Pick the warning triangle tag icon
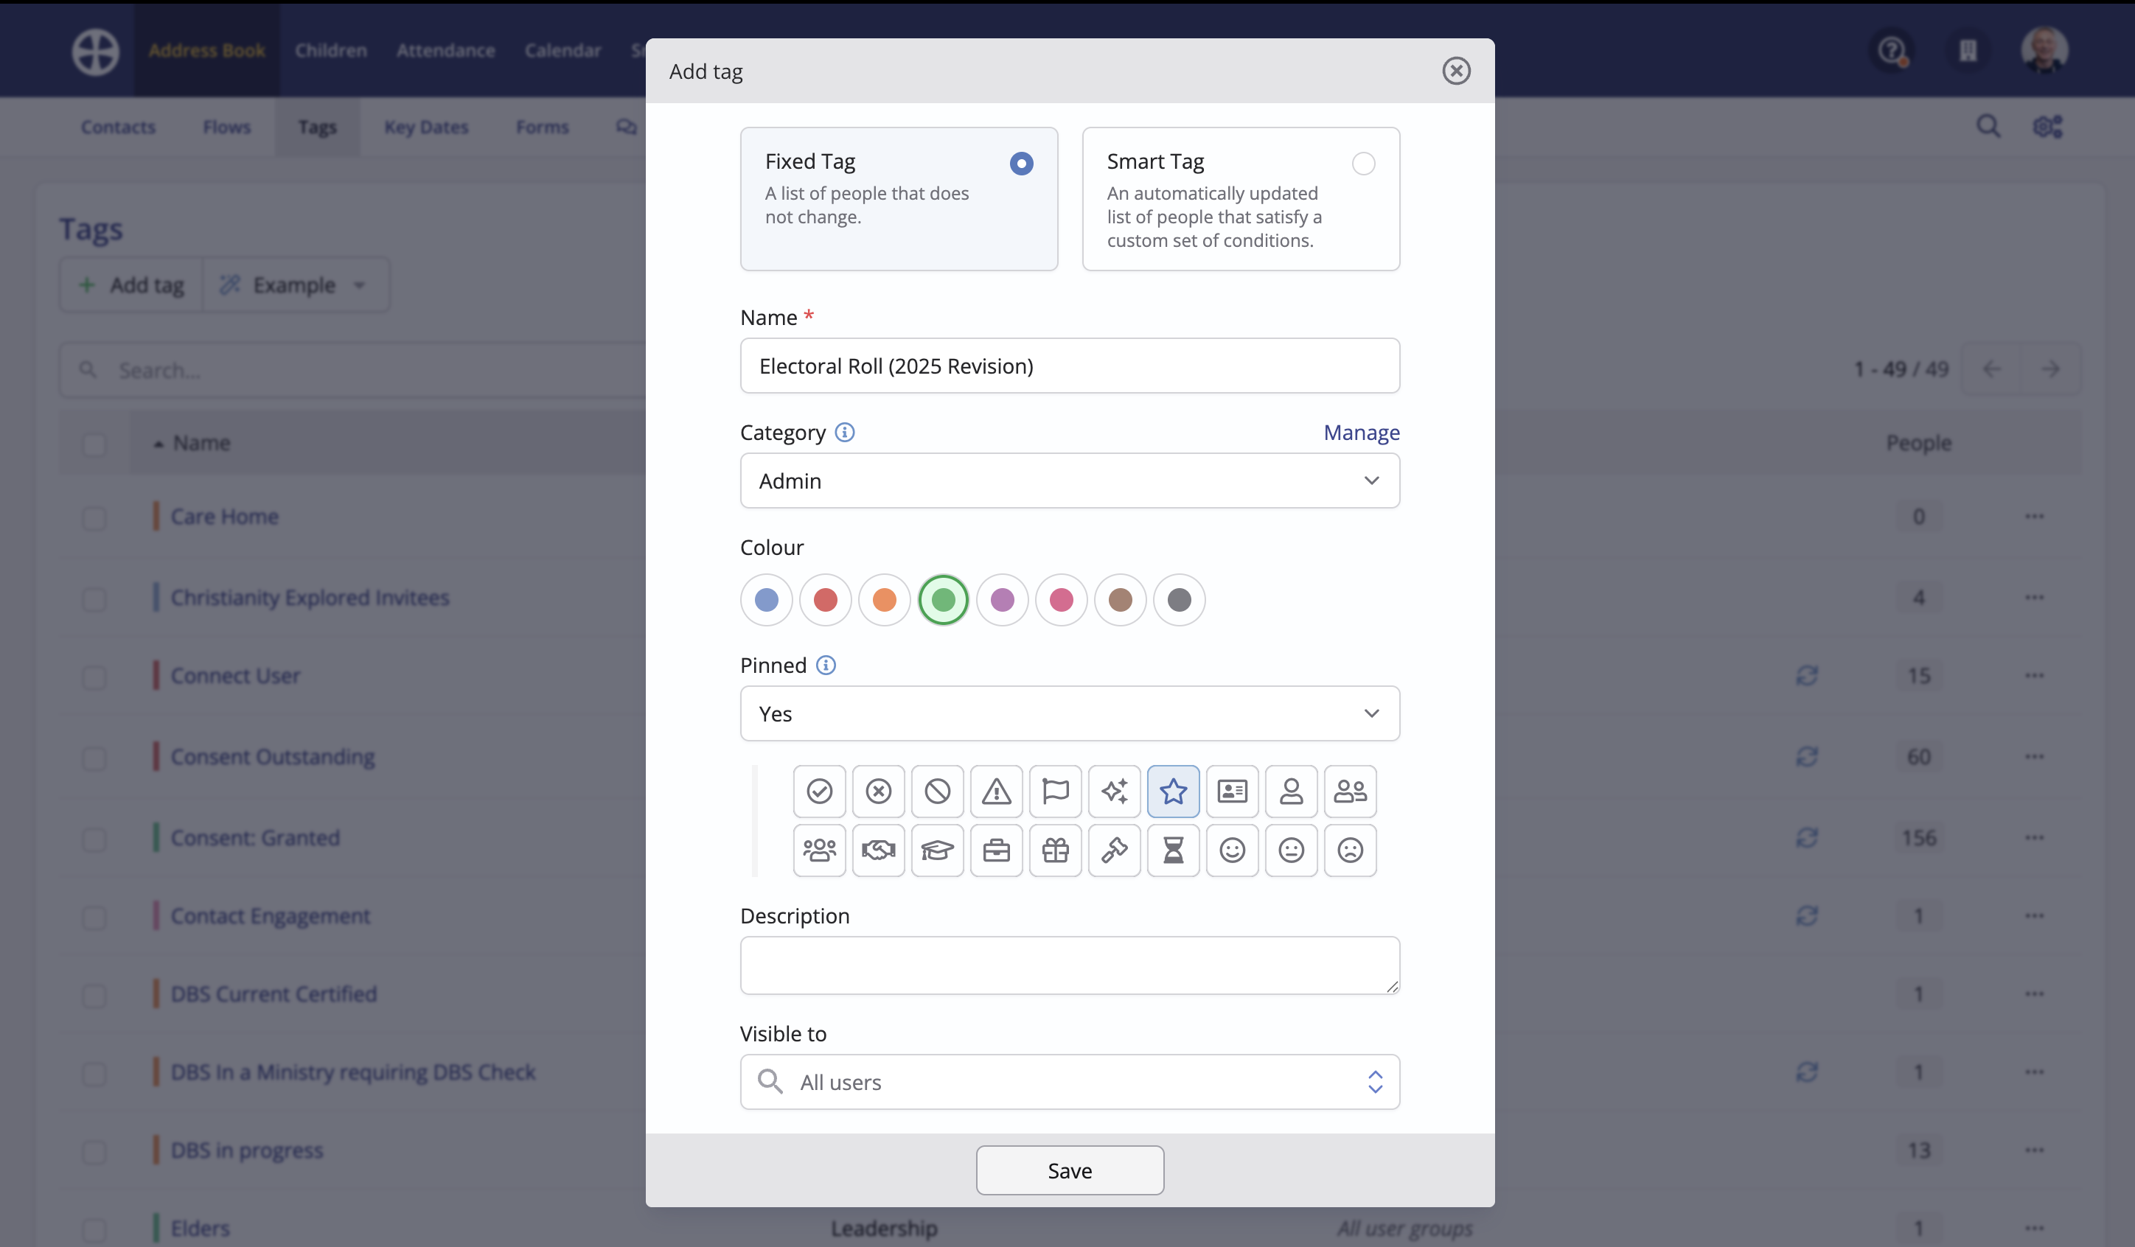 996,792
